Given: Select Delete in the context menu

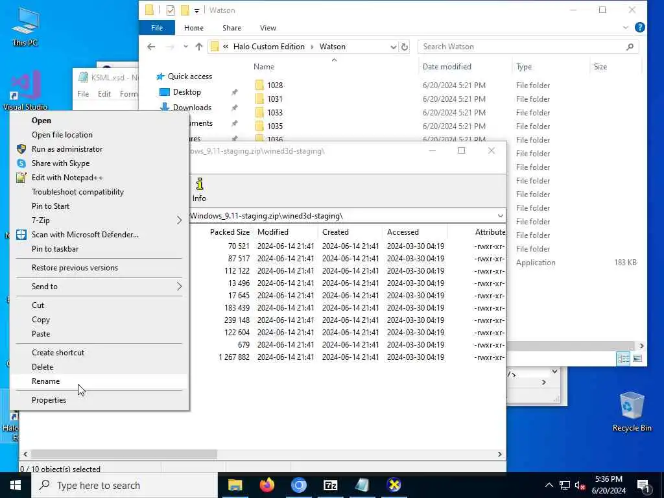Looking at the screenshot, I should tap(42, 367).
